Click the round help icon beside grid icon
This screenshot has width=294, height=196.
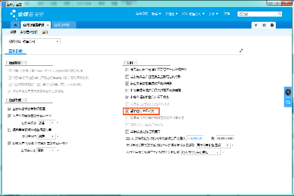tap(272, 25)
